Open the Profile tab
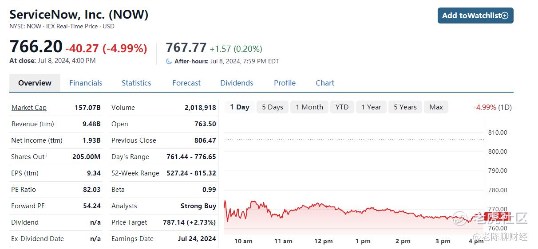Viewport: 538px width, 249px height. click(285, 83)
